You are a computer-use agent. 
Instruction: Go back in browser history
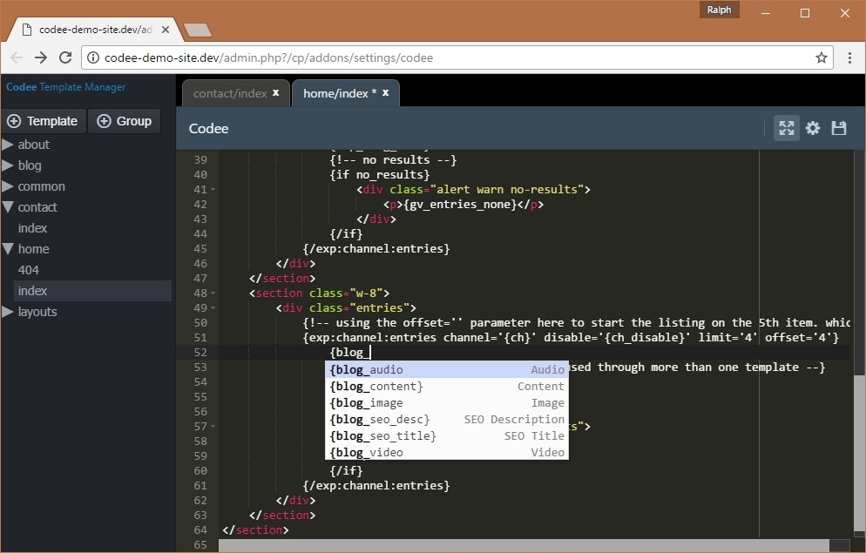pyautogui.click(x=17, y=57)
